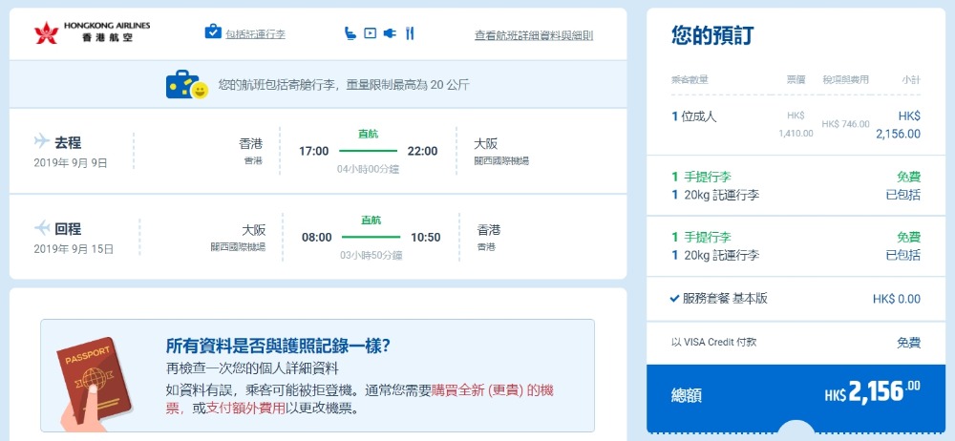Click the return flight airplane icon
This screenshot has height=441, width=955.
41,228
